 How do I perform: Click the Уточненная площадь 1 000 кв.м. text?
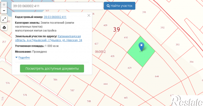[37, 46]
